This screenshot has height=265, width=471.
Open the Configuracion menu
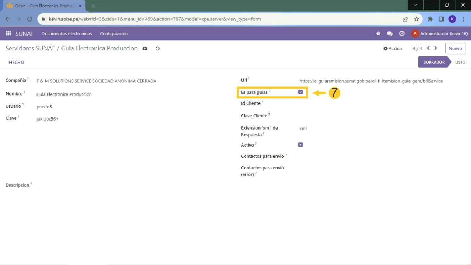114,34
